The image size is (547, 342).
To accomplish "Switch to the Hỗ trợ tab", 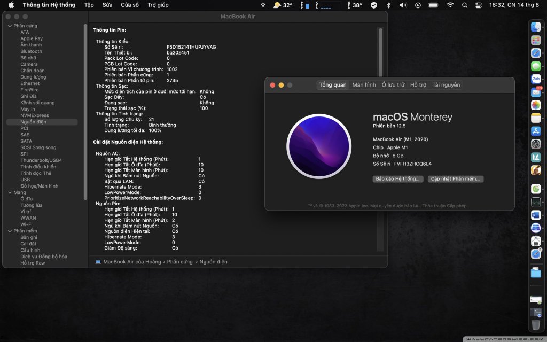I will pos(418,85).
